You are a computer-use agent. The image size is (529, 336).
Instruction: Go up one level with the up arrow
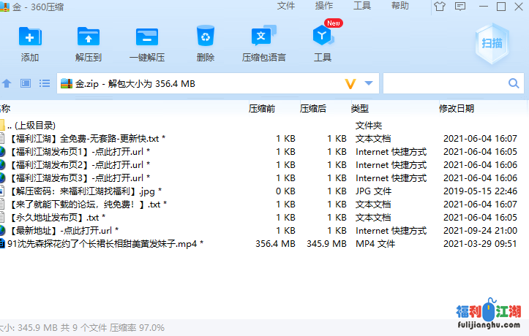click(x=7, y=84)
